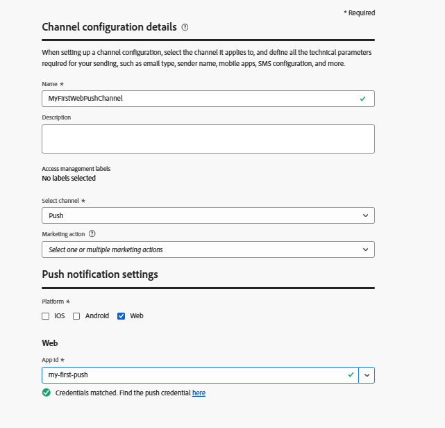Screen dimensions: 445x428
Task: Click the Marketing action help icon
Action: click(x=92, y=234)
